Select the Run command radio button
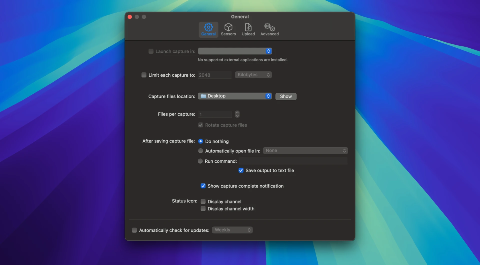This screenshot has height=265, width=480. click(x=200, y=161)
